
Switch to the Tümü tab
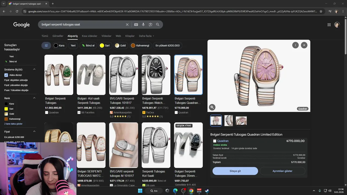[45, 36]
